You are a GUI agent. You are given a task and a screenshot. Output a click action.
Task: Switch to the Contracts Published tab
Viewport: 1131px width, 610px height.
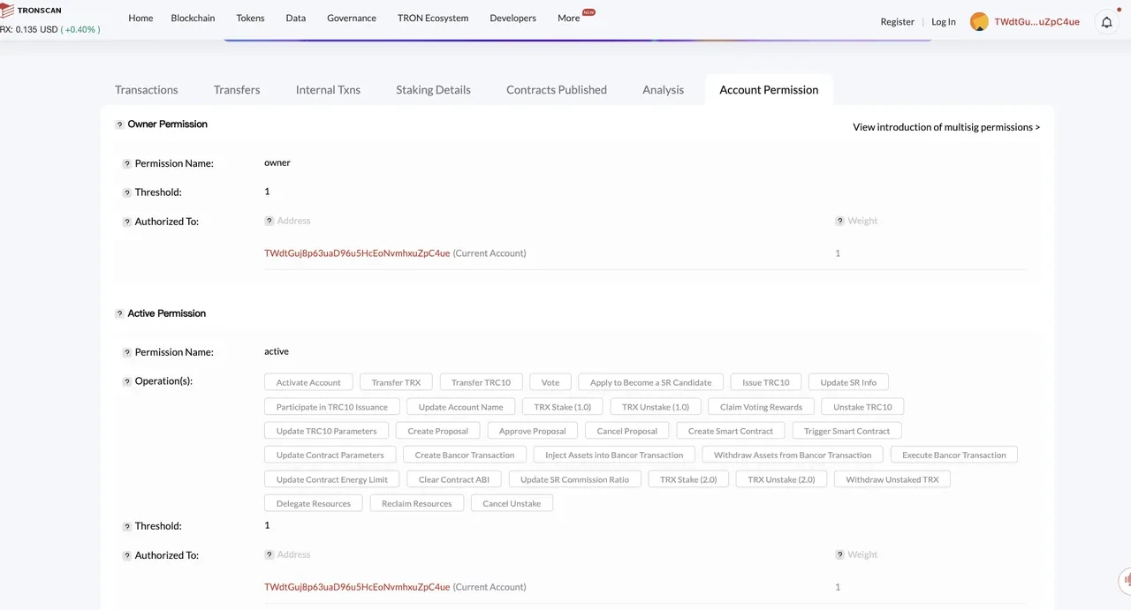[x=557, y=89]
